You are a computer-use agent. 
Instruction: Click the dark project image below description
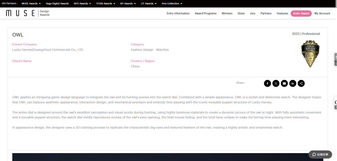(x=168, y=157)
